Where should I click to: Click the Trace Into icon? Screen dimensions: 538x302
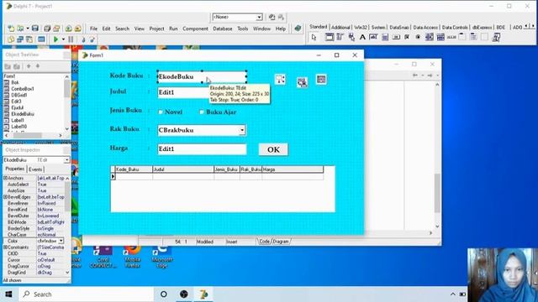(x=83, y=39)
